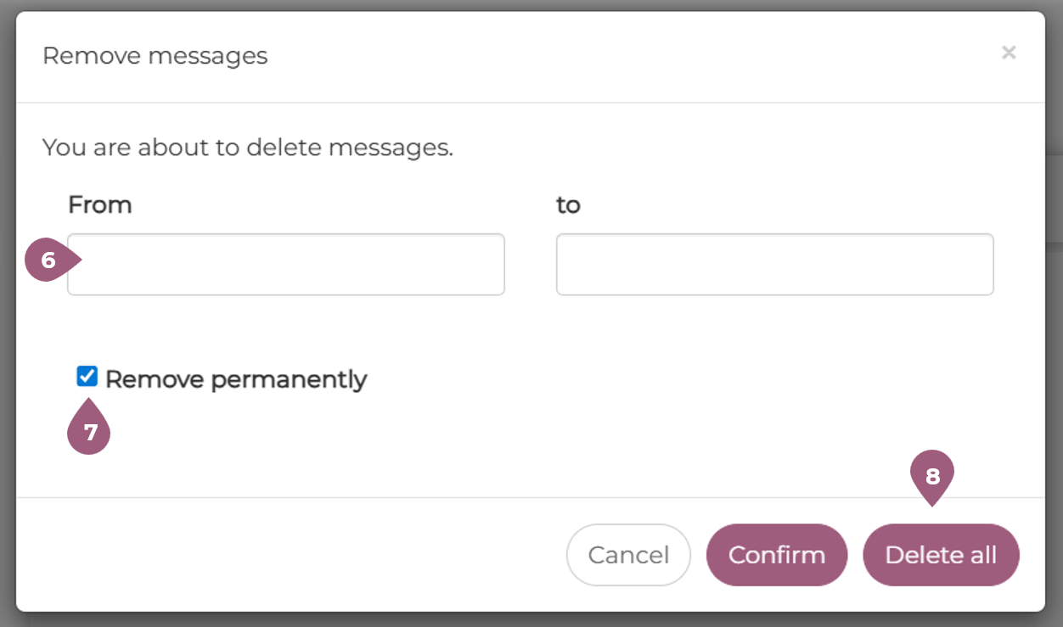
Task: Click the Remove permanently label text
Action: [x=235, y=379]
